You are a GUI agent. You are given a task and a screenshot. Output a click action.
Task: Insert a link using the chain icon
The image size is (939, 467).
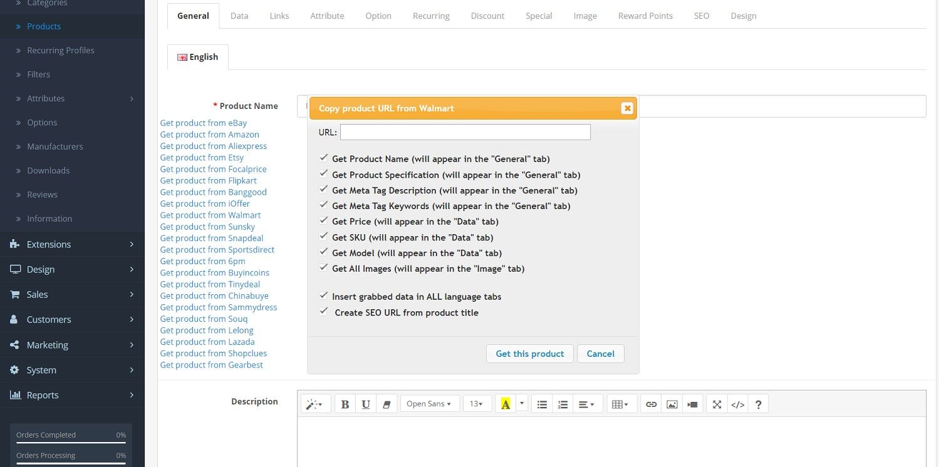pyautogui.click(x=651, y=404)
